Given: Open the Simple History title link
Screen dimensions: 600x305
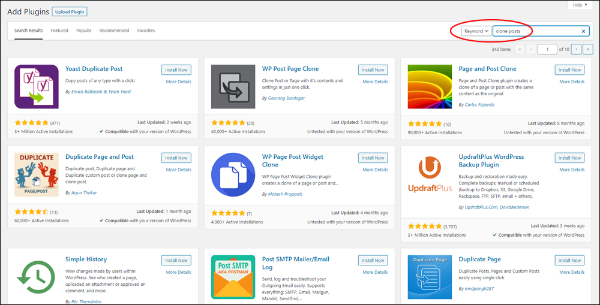Looking at the screenshot, I should (86, 259).
